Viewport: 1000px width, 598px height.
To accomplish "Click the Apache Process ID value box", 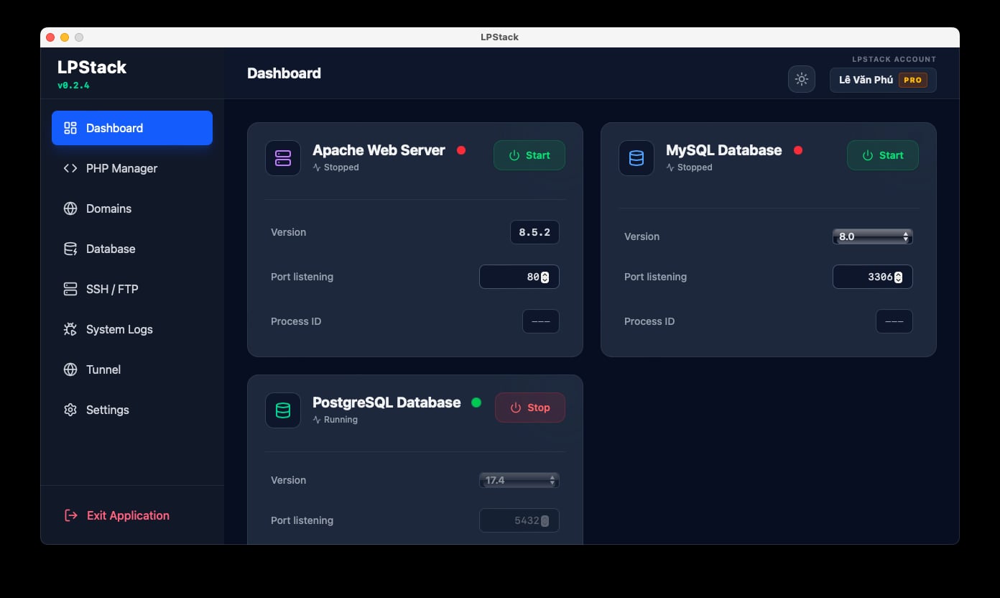I will (x=541, y=321).
